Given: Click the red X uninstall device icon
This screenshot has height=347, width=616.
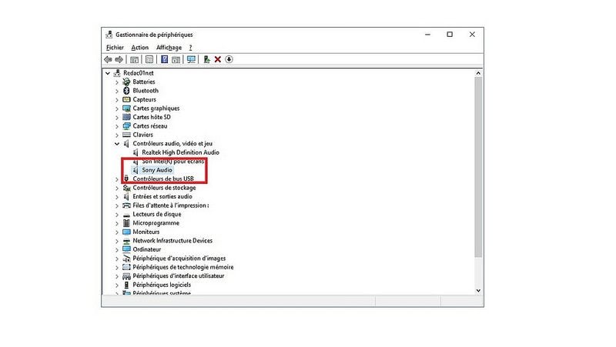Looking at the screenshot, I should [218, 59].
